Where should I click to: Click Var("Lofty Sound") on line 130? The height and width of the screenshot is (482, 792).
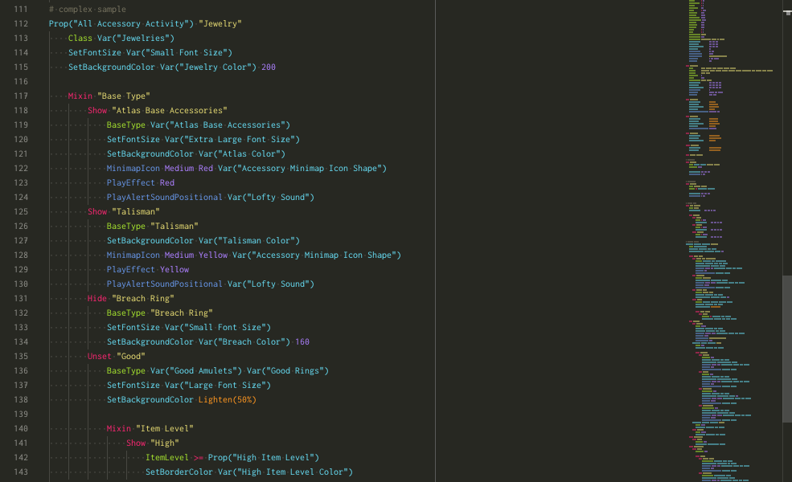271,284
